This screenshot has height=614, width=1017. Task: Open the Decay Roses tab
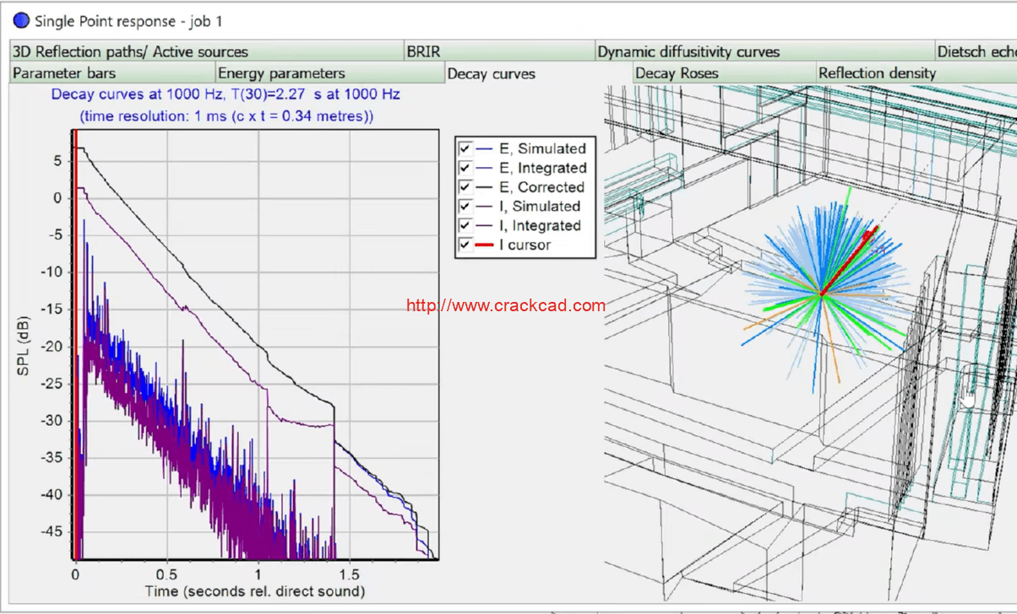pyautogui.click(x=724, y=73)
